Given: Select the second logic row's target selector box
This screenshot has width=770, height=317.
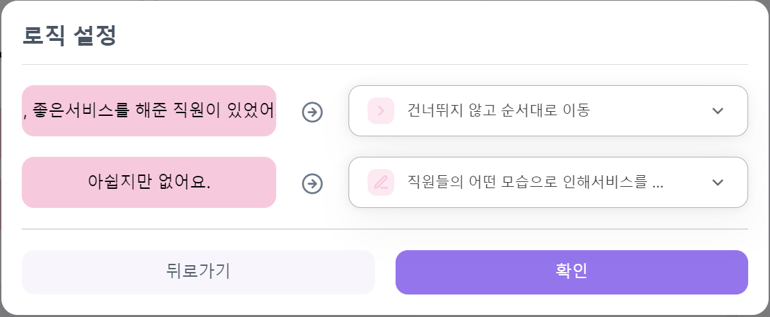Looking at the screenshot, I should 548,183.
